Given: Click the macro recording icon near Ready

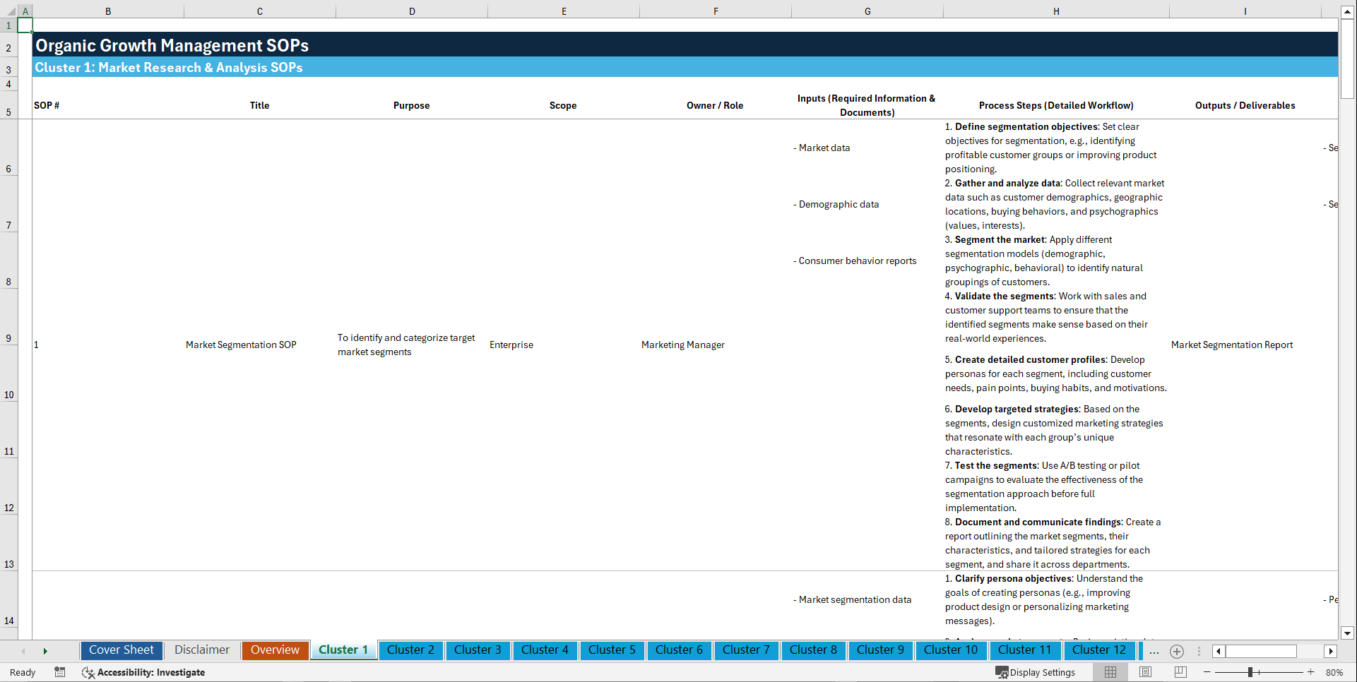Looking at the screenshot, I should (x=60, y=672).
